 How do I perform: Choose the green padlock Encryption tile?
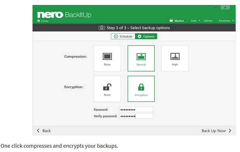click(x=141, y=89)
